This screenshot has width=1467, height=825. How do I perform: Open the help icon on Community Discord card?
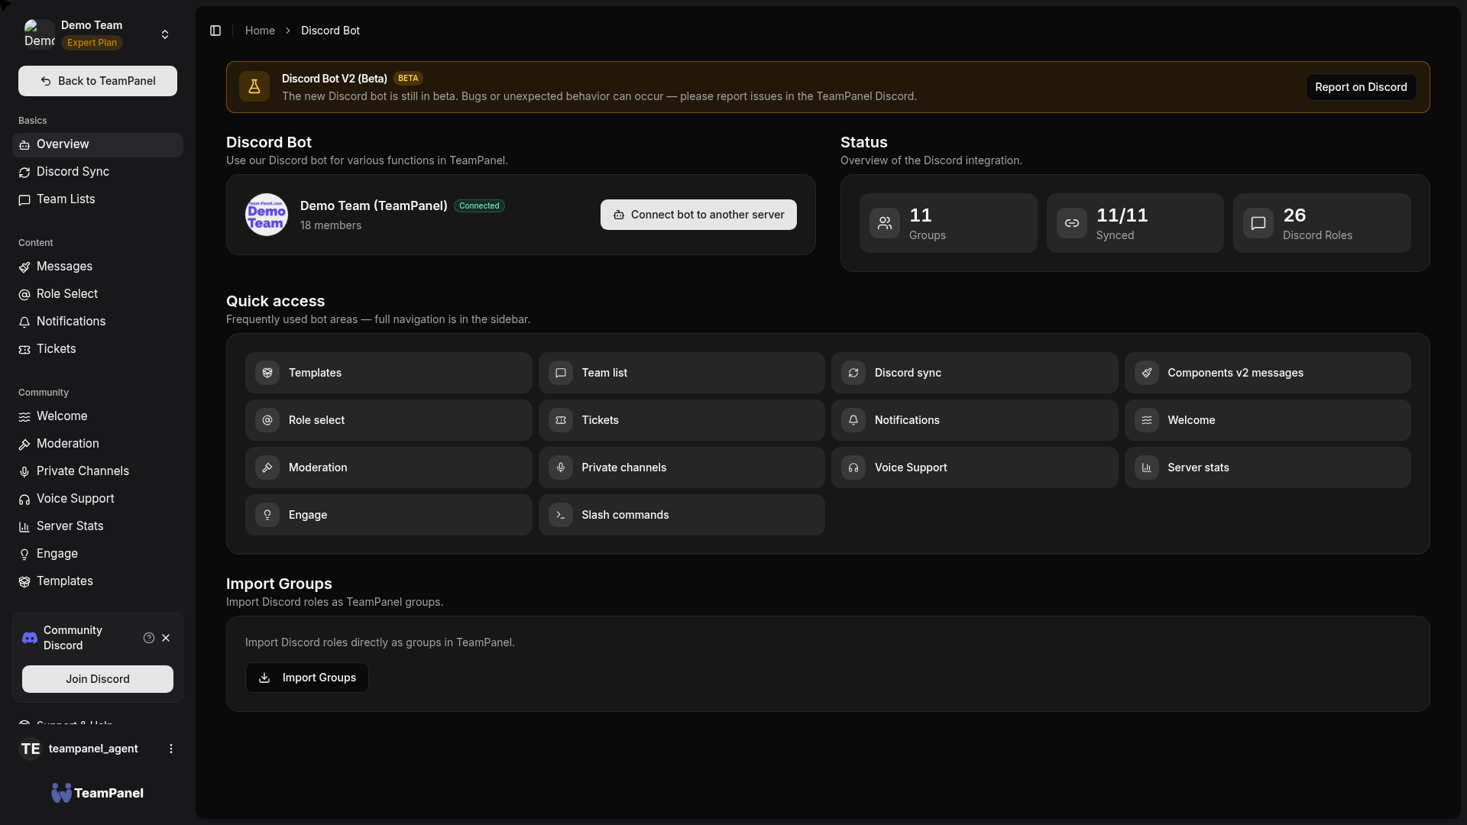(149, 638)
